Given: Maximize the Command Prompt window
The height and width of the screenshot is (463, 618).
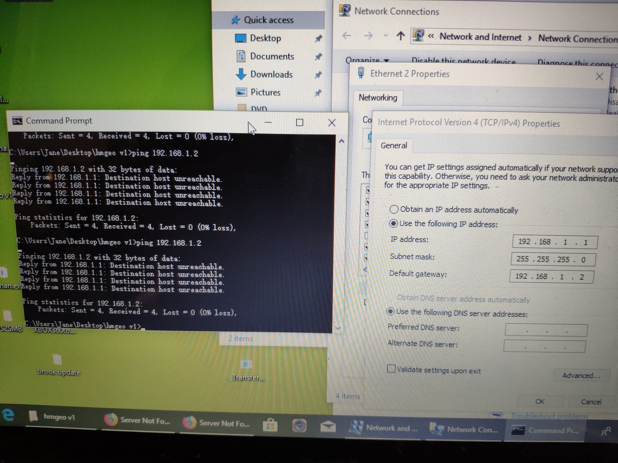Looking at the screenshot, I should coord(299,123).
